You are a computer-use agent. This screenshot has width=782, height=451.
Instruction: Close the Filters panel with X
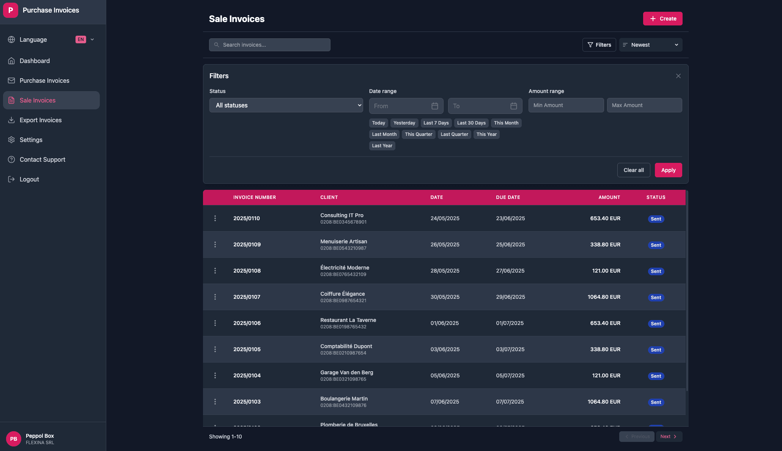[x=678, y=76]
